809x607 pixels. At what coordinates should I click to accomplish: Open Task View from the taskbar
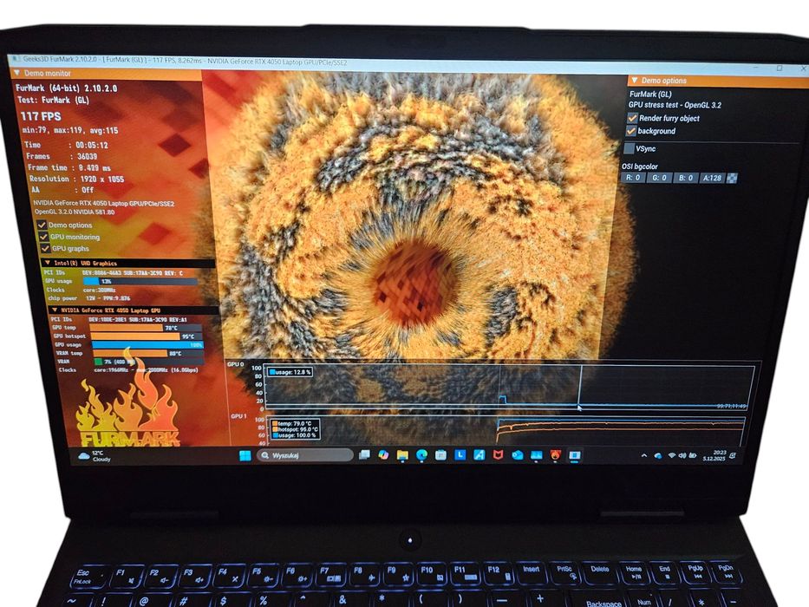[x=364, y=454]
